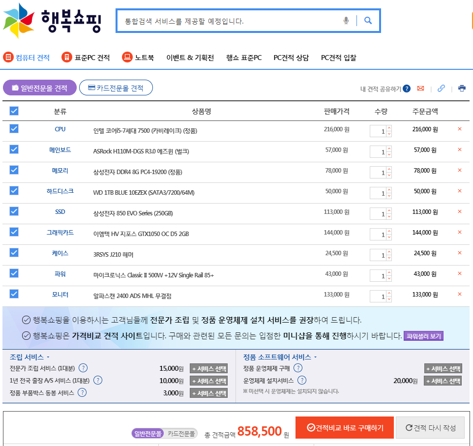
Task: Click the magnifier search icon
Action: point(368,21)
